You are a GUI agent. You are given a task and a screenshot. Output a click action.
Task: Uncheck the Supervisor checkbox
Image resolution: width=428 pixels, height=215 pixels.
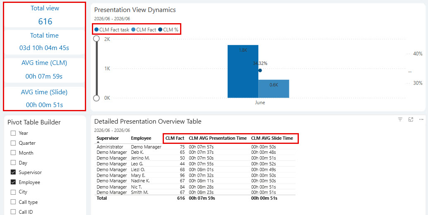[13, 172]
